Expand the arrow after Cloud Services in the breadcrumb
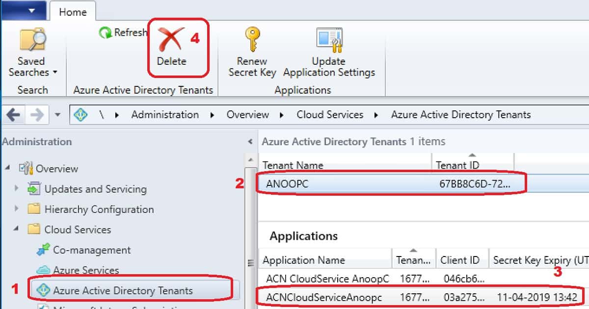 pyautogui.click(x=377, y=115)
